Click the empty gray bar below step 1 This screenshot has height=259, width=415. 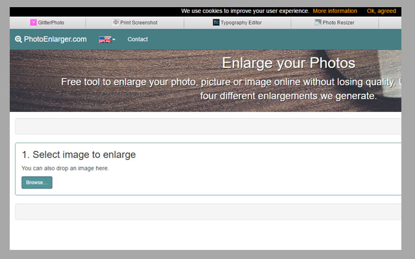tap(207, 212)
